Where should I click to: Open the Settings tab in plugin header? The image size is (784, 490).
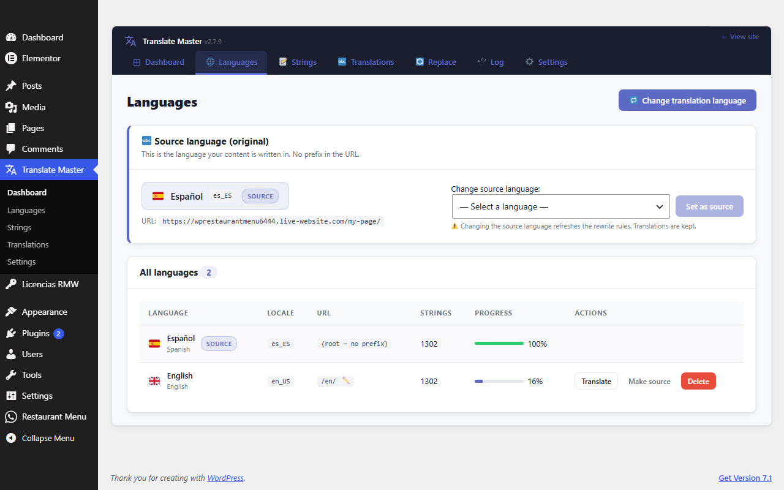tap(546, 62)
